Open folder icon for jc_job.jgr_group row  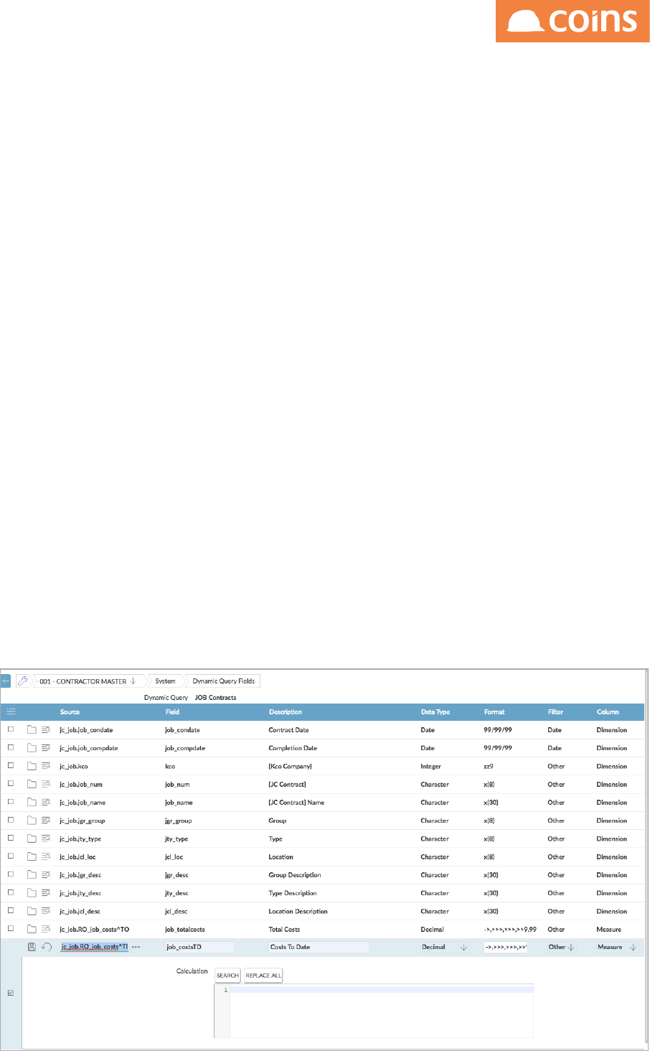click(x=32, y=821)
